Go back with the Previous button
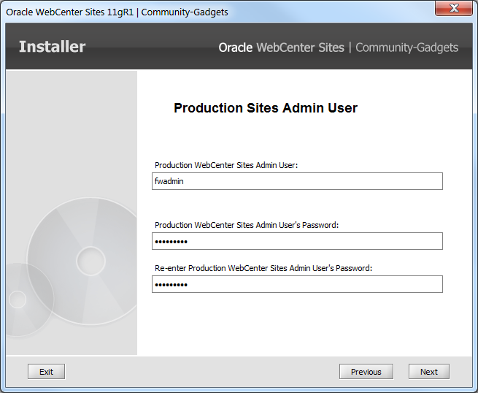Screen dimensions: 478x393 (366, 372)
